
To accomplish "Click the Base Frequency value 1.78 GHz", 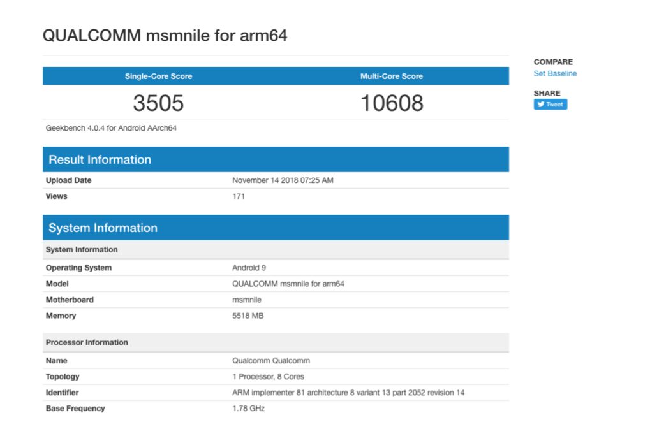I will click(x=248, y=409).
